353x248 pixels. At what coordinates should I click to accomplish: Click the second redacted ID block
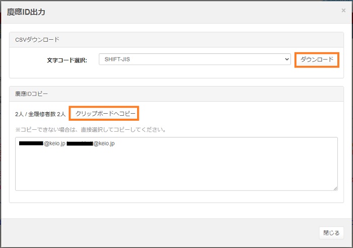(80, 144)
